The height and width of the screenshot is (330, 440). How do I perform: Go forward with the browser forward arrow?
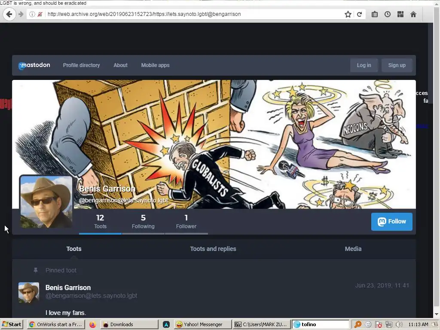(x=21, y=14)
